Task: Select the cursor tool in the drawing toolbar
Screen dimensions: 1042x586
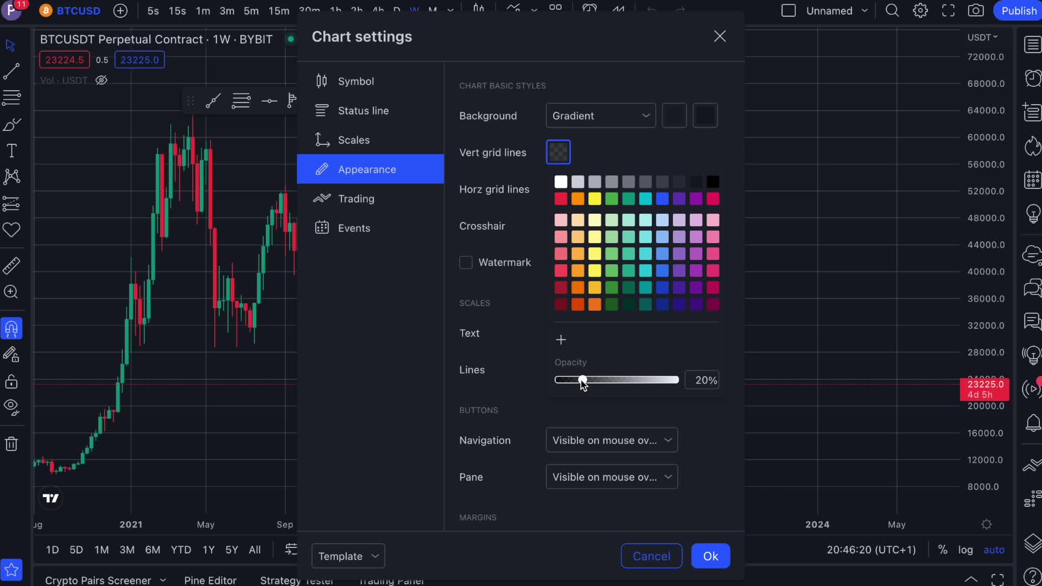Action: pyautogui.click(x=11, y=45)
